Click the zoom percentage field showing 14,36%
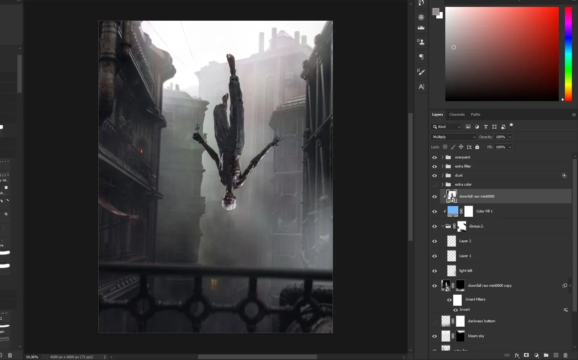This screenshot has height=360, width=578. click(32, 357)
